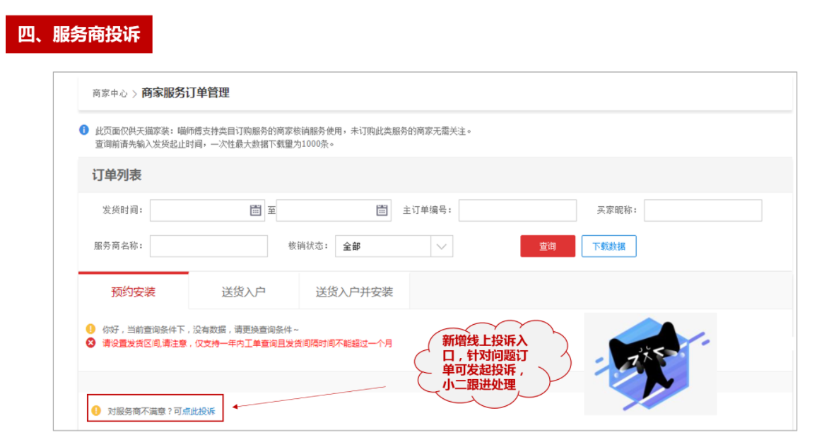The image size is (817, 442).
Task: Focus the 服务商名称 input field
Action: tap(209, 246)
